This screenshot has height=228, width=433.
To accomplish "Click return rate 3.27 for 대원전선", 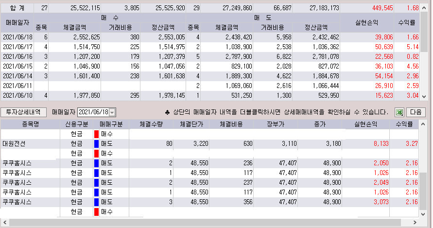I will coord(412,143).
